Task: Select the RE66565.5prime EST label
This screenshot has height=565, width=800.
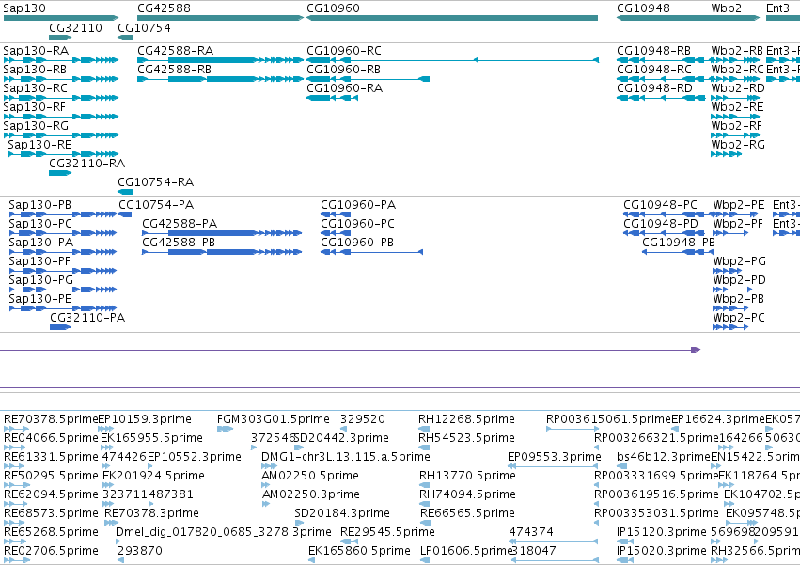Action: pos(467,513)
